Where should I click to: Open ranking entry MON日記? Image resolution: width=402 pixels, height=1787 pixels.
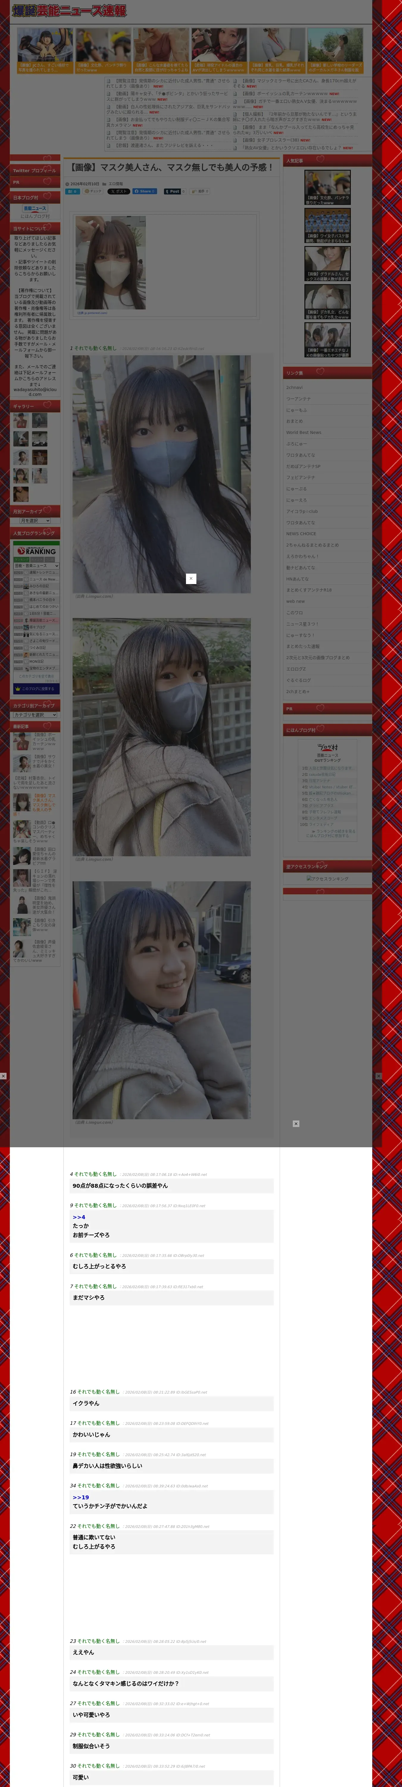pyautogui.click(x=36, y=662)
